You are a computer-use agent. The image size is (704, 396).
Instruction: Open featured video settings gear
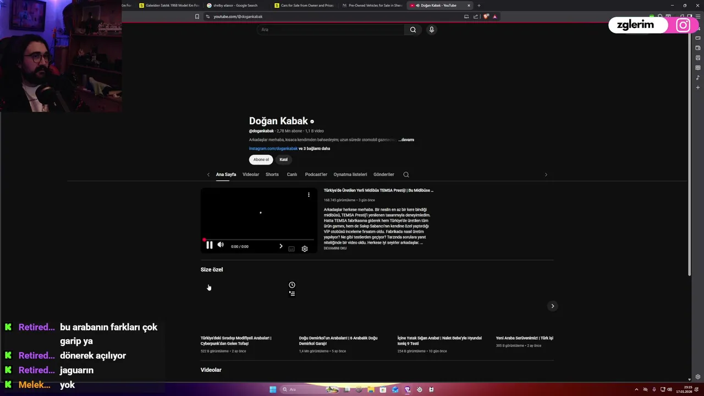tap(305, 249)
